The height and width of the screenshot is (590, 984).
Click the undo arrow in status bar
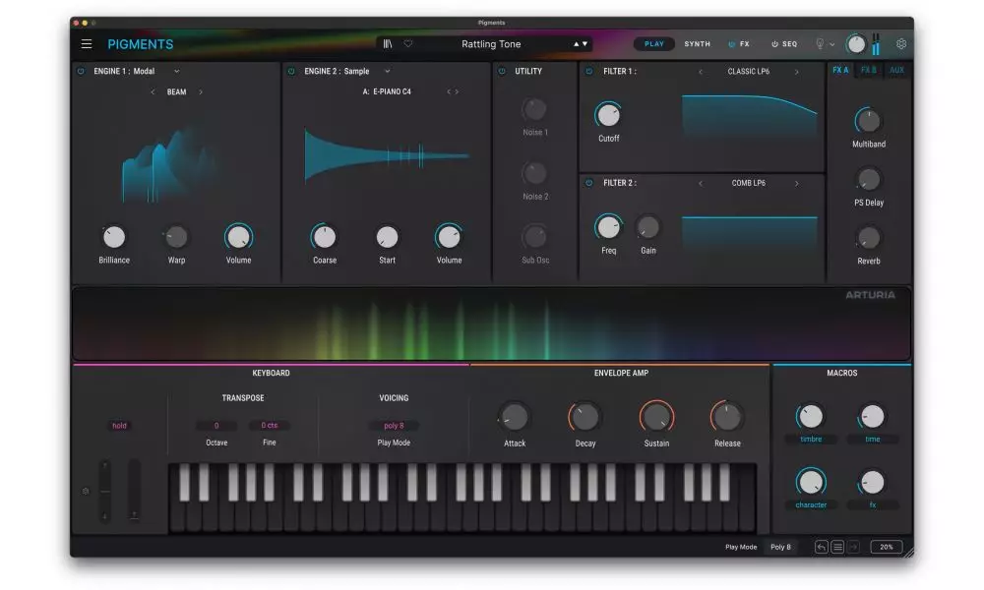click(821, 547)
